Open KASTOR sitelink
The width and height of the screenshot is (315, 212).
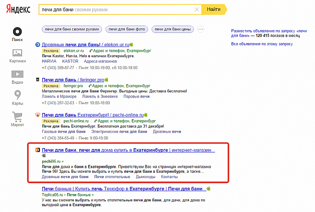pyautogui.click(x=70, y=61)
